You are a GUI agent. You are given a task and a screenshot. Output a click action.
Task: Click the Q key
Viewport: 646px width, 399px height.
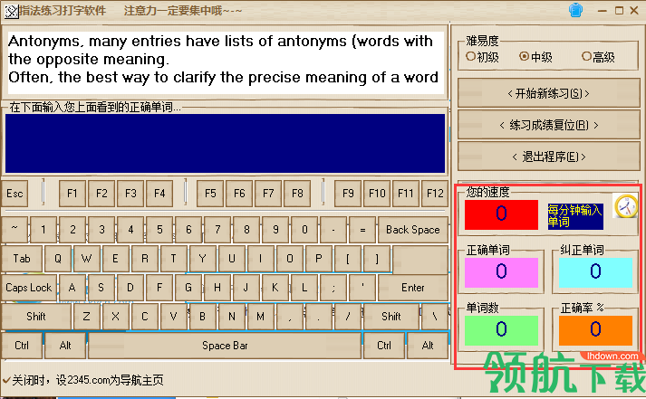click(x=58, y=259)
